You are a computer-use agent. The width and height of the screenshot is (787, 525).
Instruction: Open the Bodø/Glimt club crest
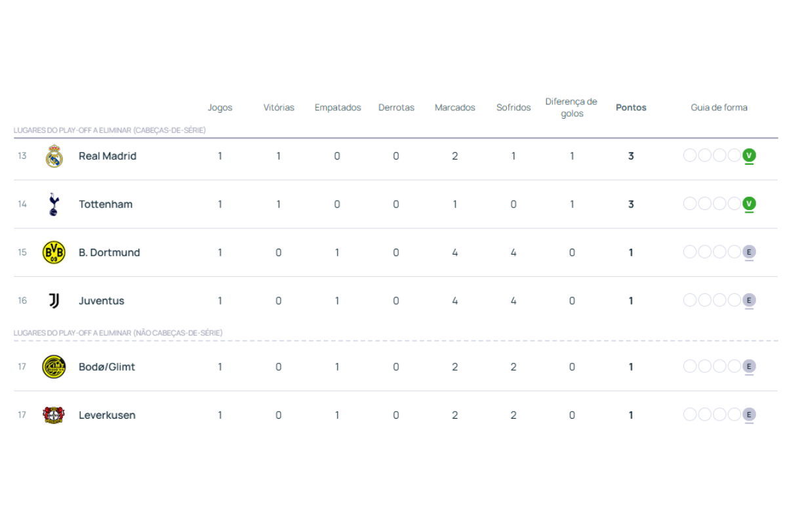click(x=54, y=367)
